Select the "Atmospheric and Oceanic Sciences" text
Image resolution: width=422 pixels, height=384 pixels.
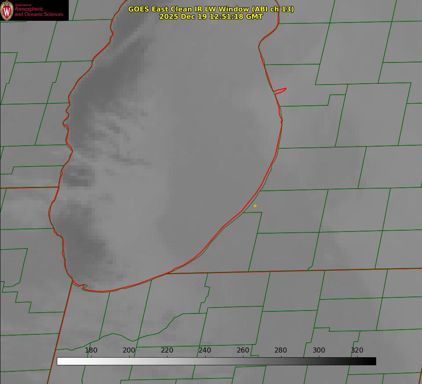[x=39, y=12]
